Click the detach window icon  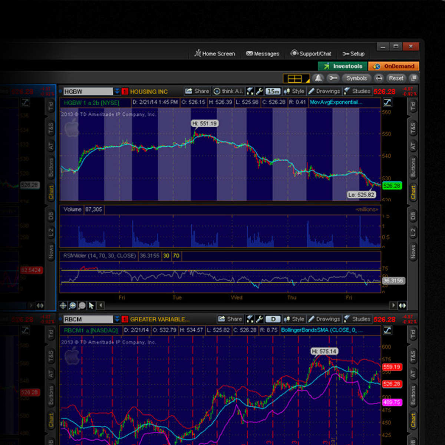coord(414,78)
